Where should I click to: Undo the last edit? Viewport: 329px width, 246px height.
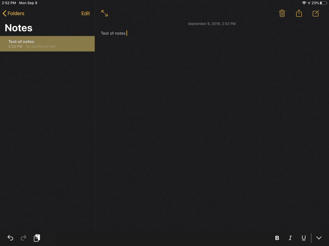click(x=10, y=238)
